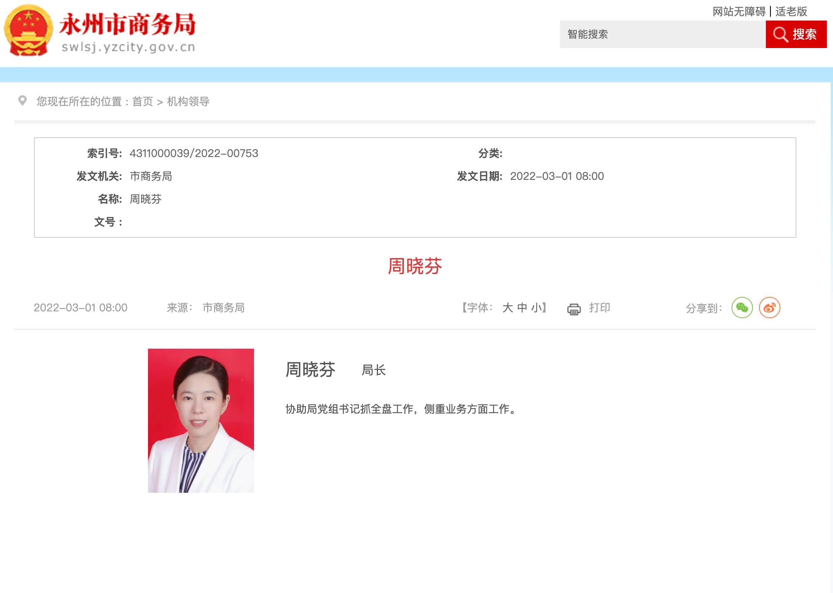Set font size to 小
This screenshot has height=593, width=833.
[x=536, y=308]
